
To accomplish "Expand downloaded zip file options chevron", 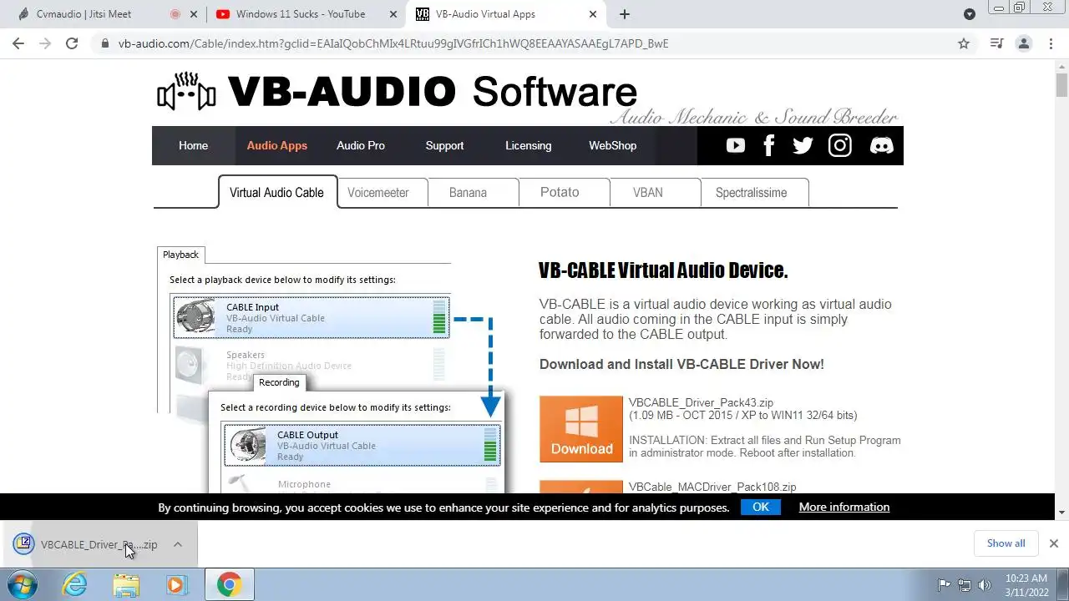I will point(178,544).
